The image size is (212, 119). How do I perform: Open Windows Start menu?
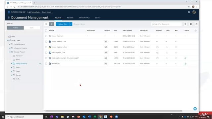coord(2,117)
